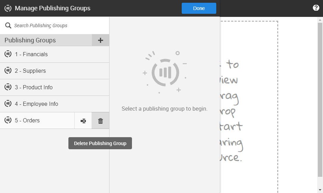323x193 pixels.
Task: Open the 2 - Suppliers publishing group
Action: pos(30,71)
